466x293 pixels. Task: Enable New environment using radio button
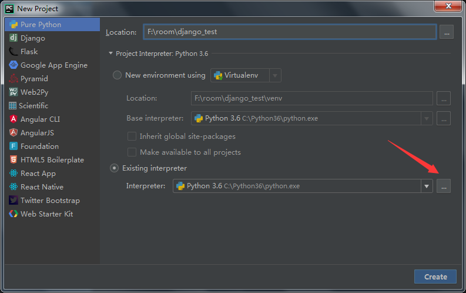(x=117, y=75)
